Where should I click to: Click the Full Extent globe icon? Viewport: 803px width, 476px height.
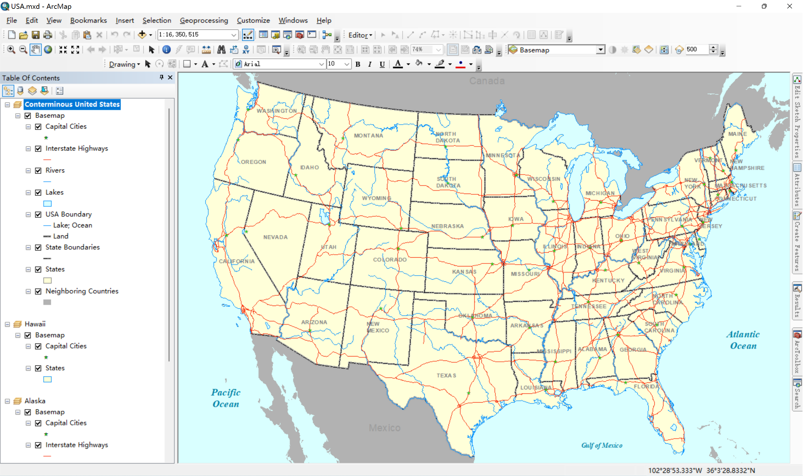(x=48, y=49)
